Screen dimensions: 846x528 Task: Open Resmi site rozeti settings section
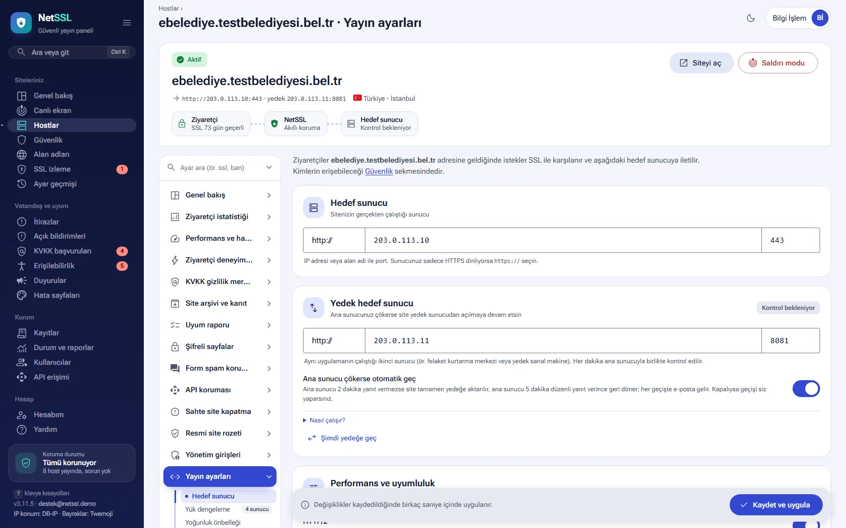(x=220, y=433)
